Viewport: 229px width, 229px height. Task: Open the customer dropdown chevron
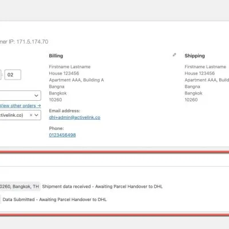click(37, 115)
